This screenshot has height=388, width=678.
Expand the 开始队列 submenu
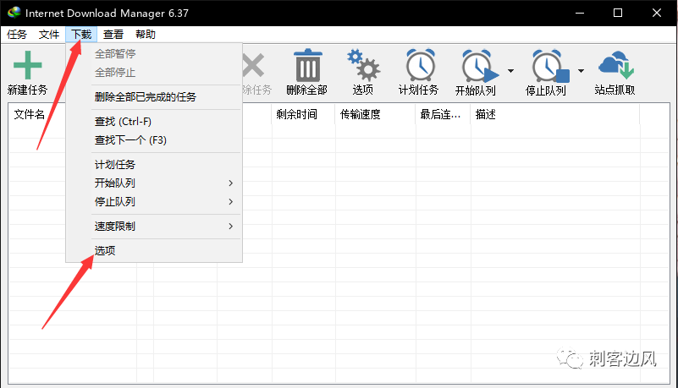(x=154, y=183)
